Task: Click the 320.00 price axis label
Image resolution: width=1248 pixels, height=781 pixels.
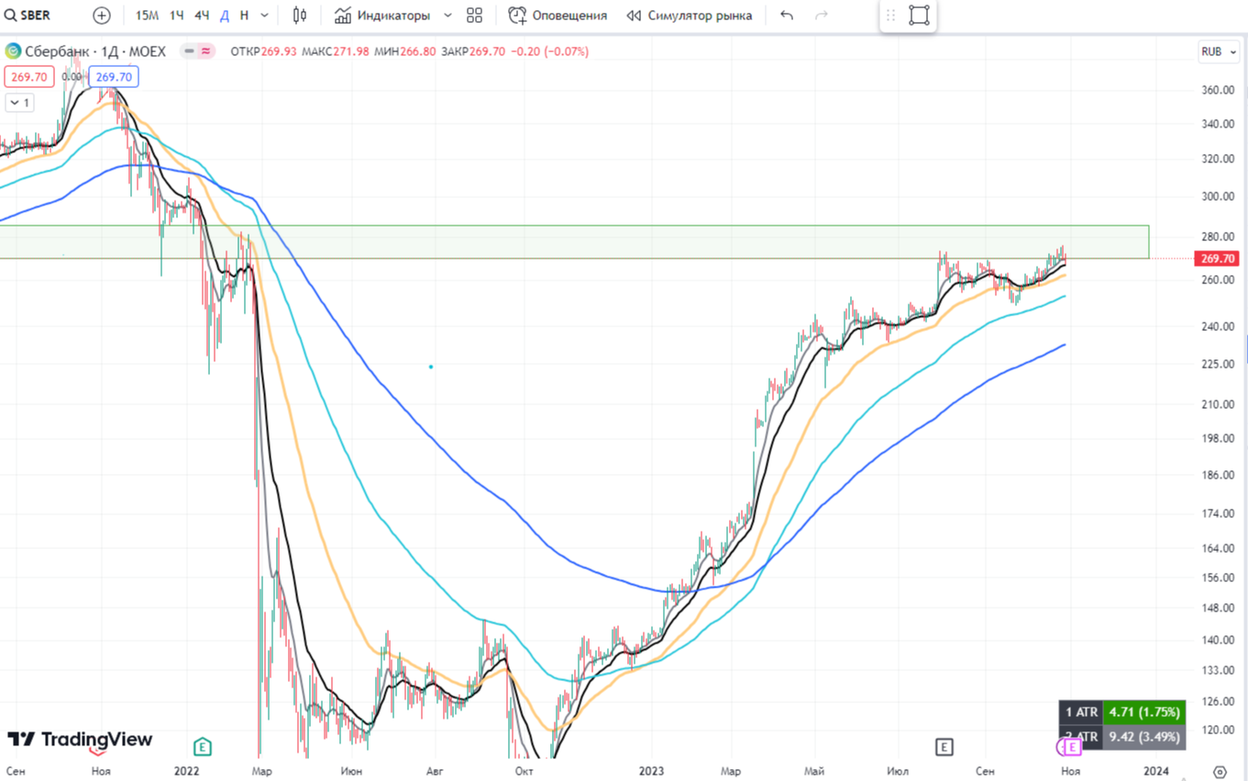Action: pos(1219,159)
